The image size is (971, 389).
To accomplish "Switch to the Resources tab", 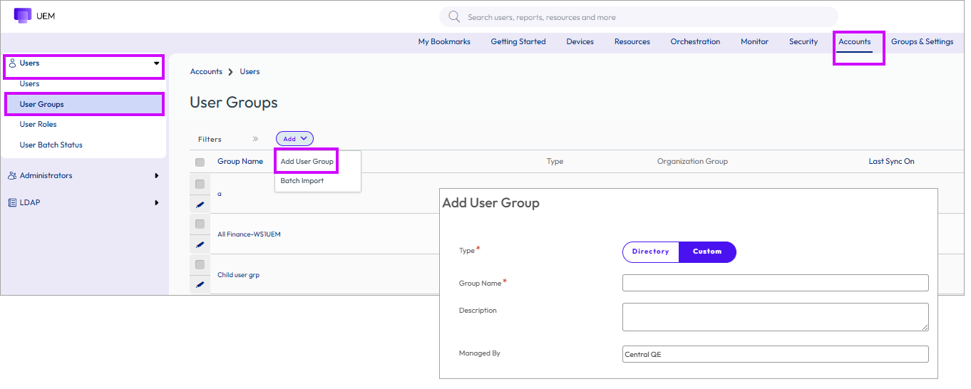I will 632,41.
